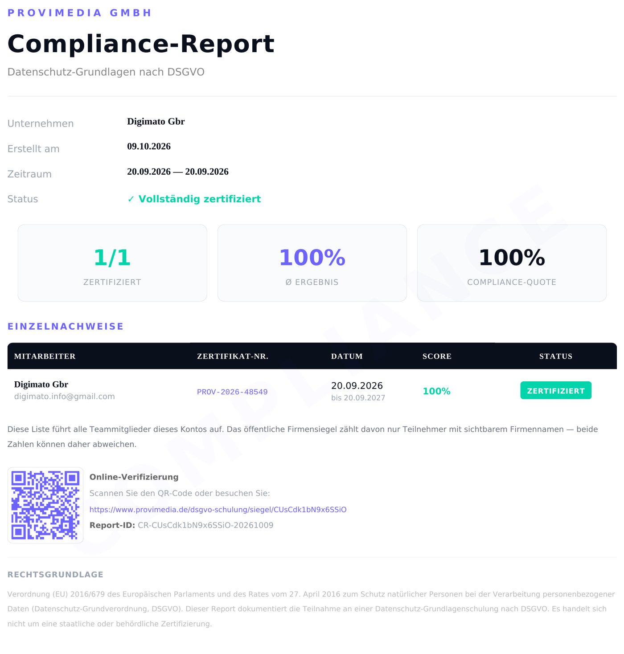Click the text Scannen Sie den QR-Code
This screenshot has width=624, height=654.
tap(140, 494)
